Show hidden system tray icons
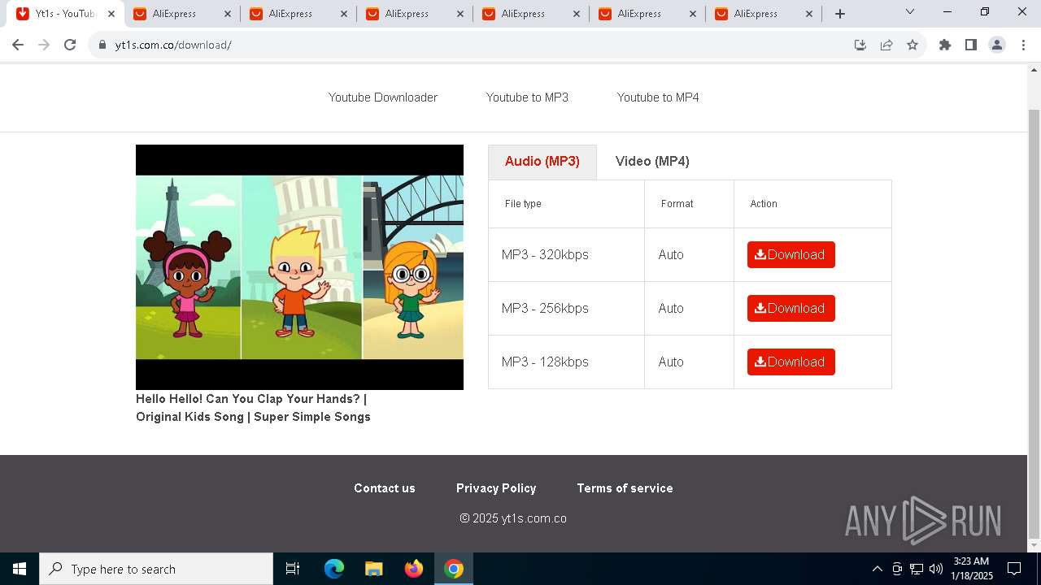 click(877, 569)
